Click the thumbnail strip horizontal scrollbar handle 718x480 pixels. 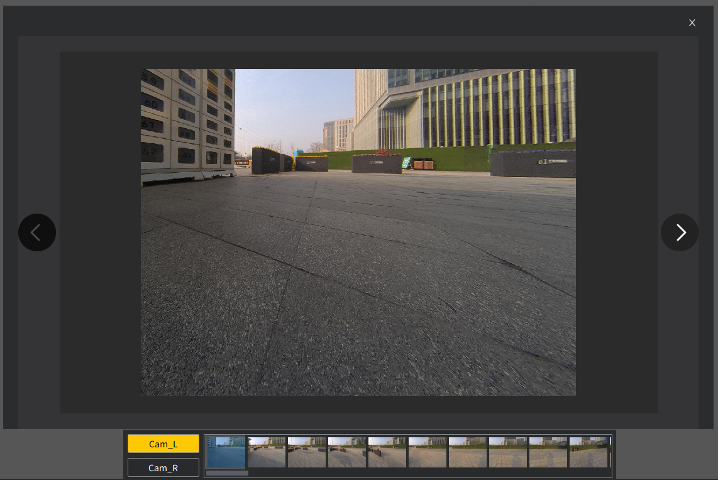tap(227, 473)
